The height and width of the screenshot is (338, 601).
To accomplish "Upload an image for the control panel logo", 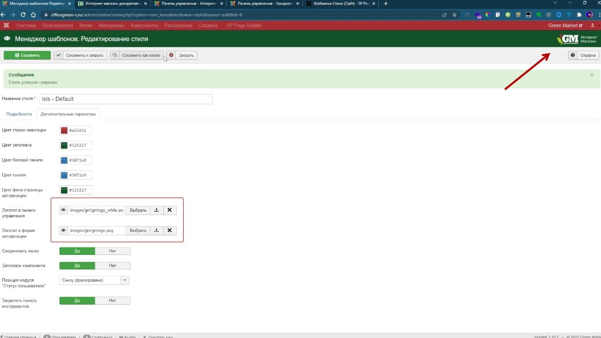I will (156, 210).
